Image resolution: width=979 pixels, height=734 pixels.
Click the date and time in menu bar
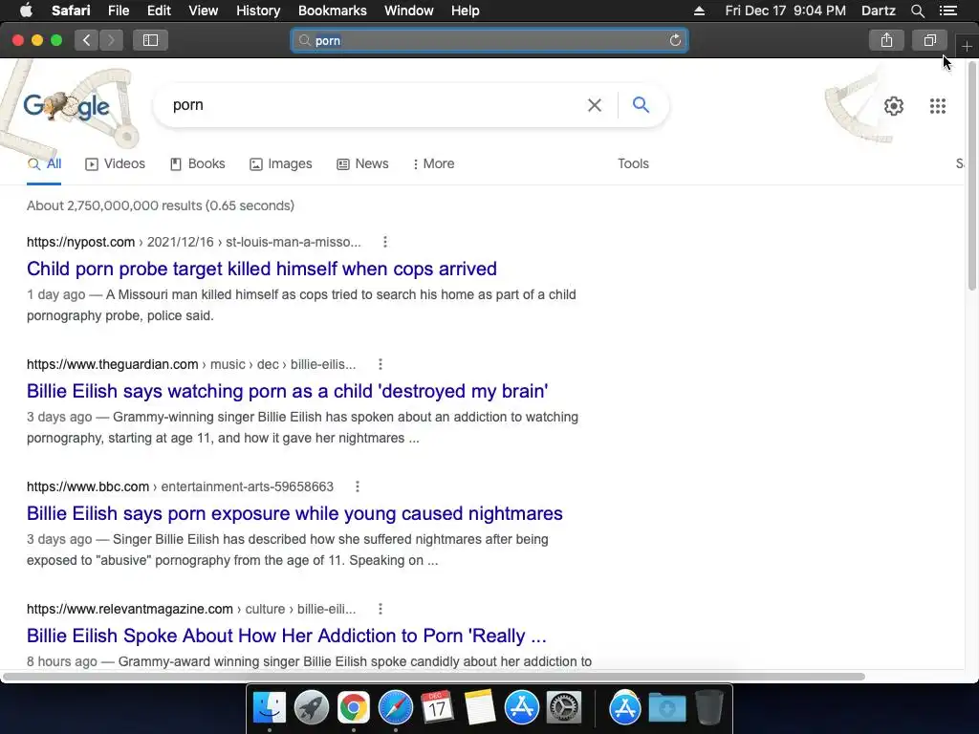click(x=786, y=11)
